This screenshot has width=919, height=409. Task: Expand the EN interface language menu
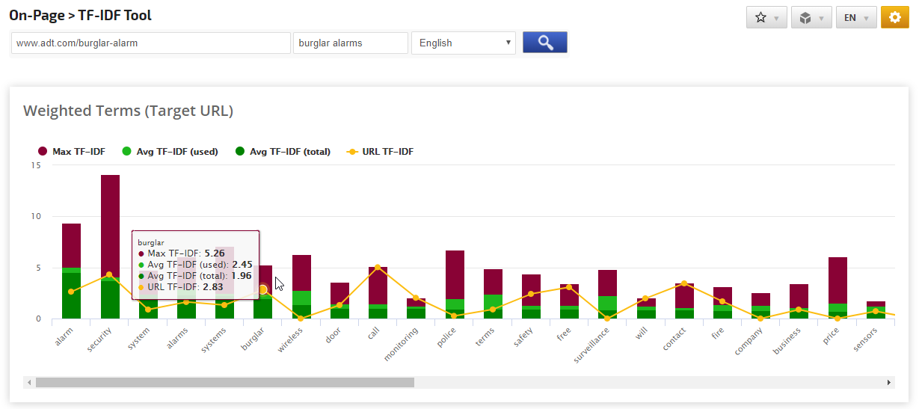click(856, 17)
